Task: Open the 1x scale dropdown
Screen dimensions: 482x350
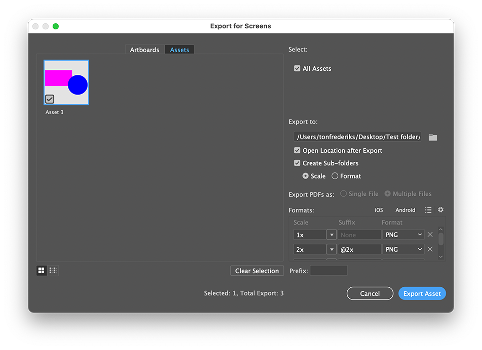Action: pyautogui.click(x=332, y=234)
